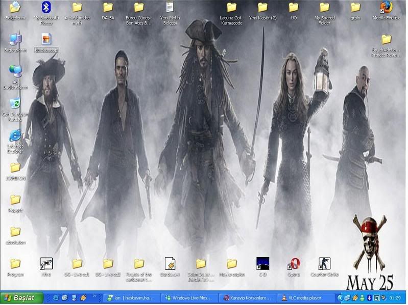The height and width of the screenshot is (305, 408).
Task: Expand the Quick Launch overflow chevron
Action: [x=94, y=296]
